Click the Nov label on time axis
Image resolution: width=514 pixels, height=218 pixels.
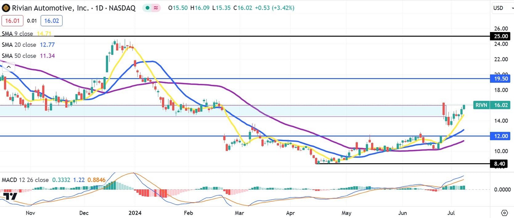(30, 213)
